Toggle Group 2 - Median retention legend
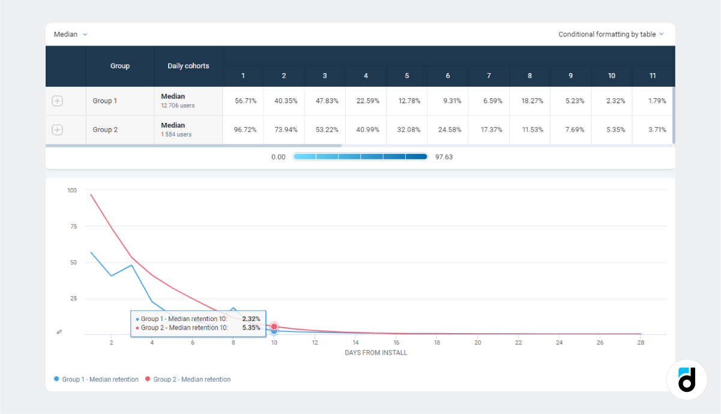Screen dimensions: 721x414 [188, 379]
